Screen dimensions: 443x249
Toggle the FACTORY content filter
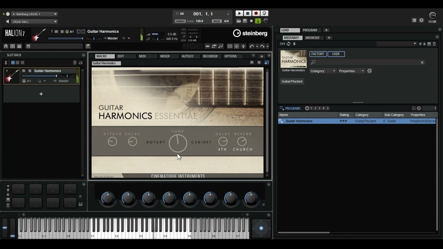(317, 54)
